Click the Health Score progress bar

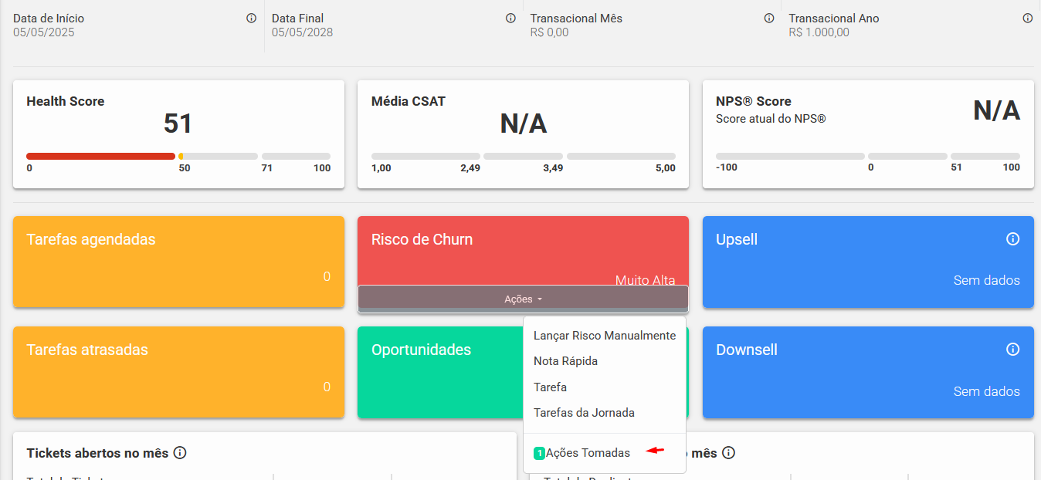point(178,156)
